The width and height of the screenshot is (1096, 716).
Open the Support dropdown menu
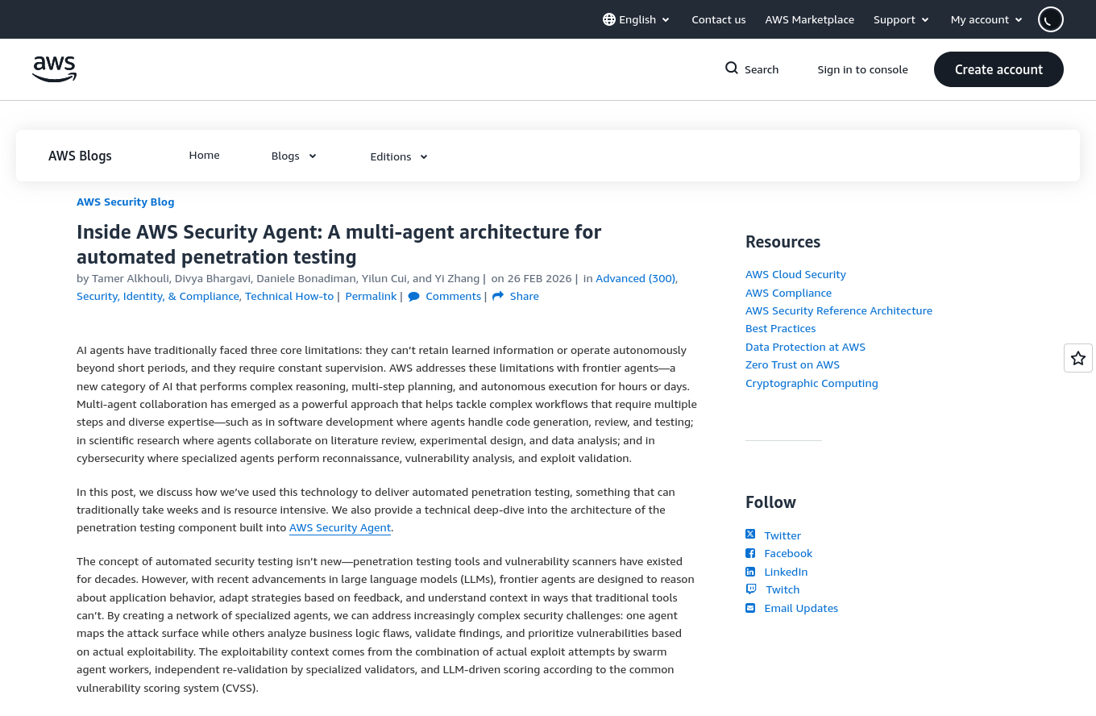901,19
